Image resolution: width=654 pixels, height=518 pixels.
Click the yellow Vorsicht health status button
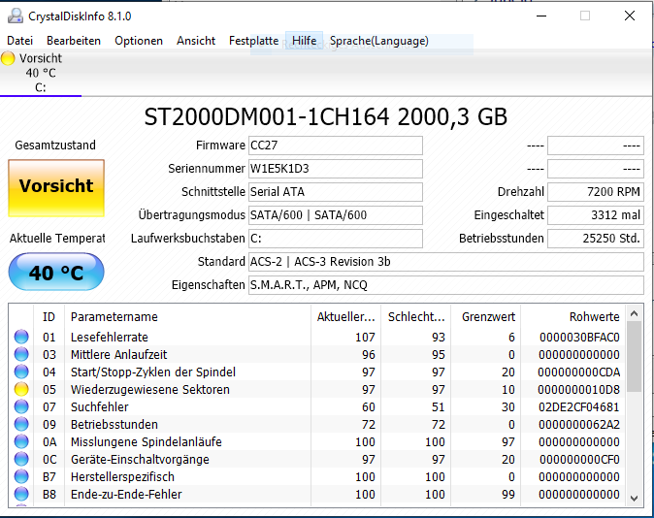(x=56, y=188)
